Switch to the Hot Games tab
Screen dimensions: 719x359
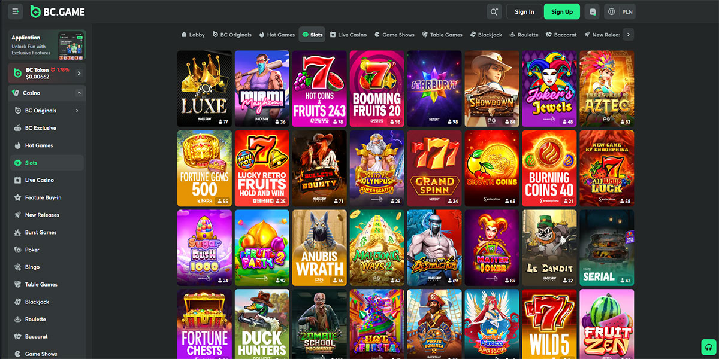click(277, 35)
